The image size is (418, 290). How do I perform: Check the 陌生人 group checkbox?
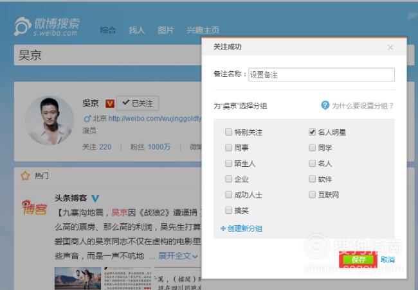(x=228, y=163)
